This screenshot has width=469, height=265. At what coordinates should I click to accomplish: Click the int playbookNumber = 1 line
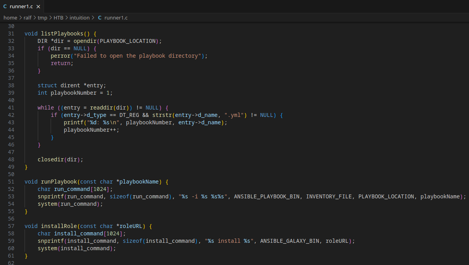pyautogui.click(x=75, y=93)
